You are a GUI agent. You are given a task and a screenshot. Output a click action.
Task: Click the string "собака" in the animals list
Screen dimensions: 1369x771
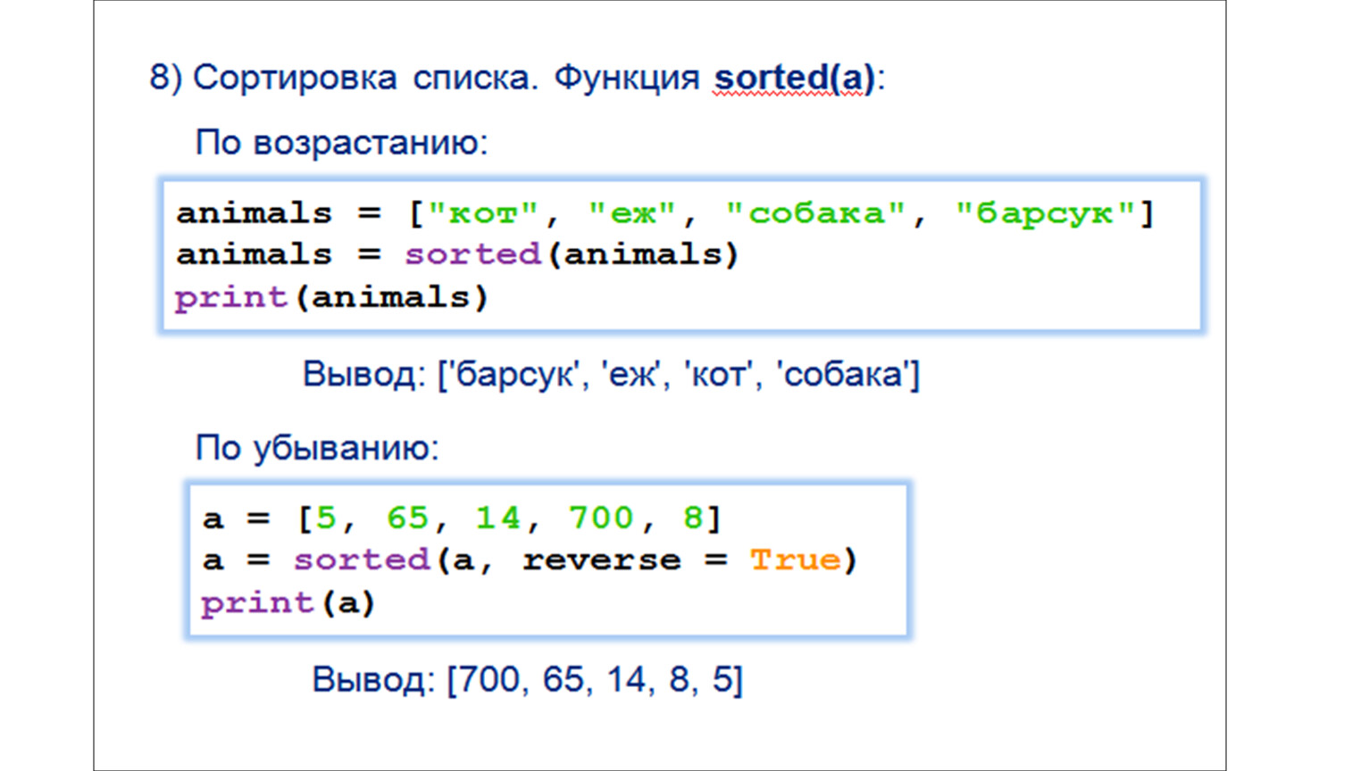click(816, 213)
